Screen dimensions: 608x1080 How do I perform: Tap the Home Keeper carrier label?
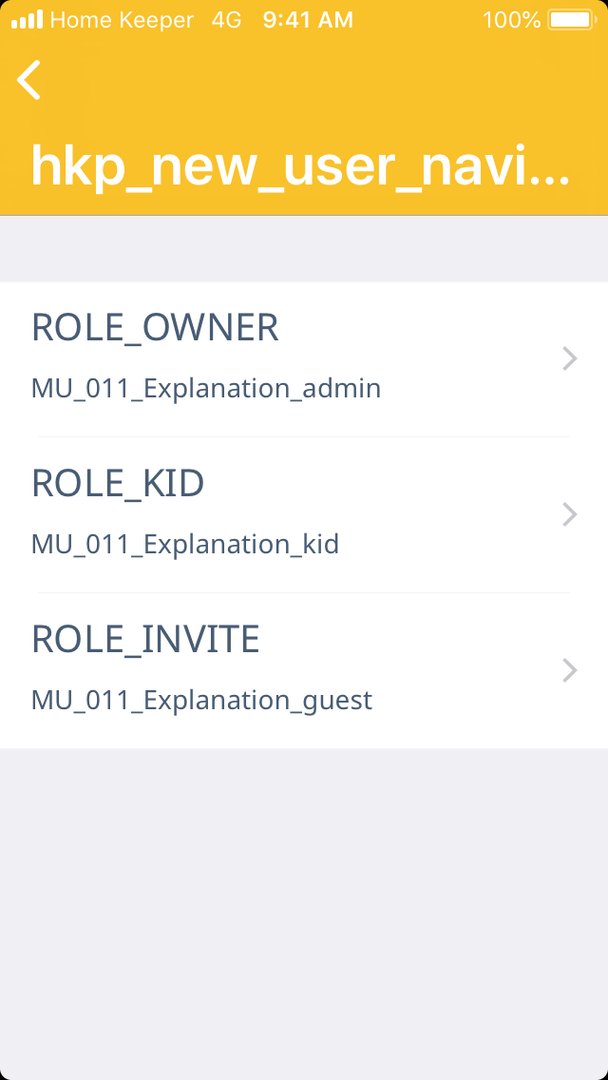[122, 19]
